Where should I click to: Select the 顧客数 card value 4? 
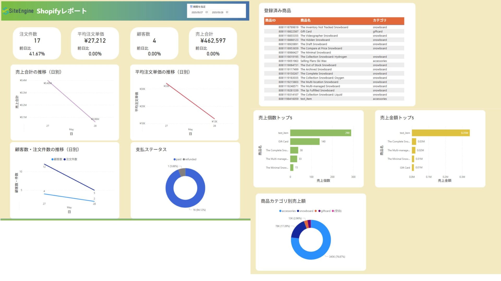(154, 41)
